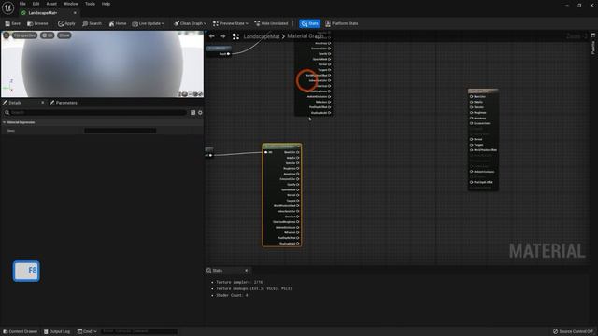Image resolution: width=598 pixels, height=336 pixels.
Task: Go forward in graph navigation history
Action: 222,36
